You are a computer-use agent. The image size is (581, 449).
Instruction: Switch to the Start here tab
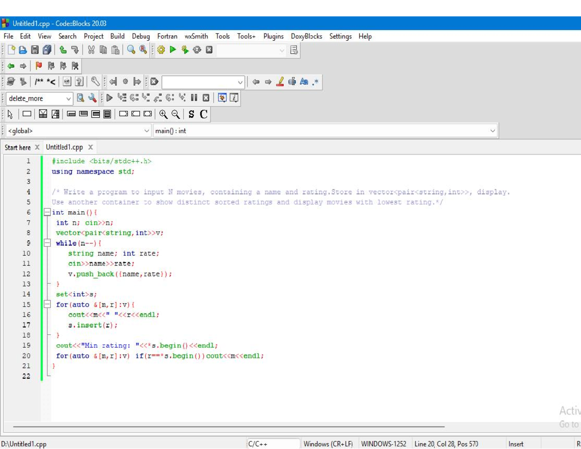point(17,147)
